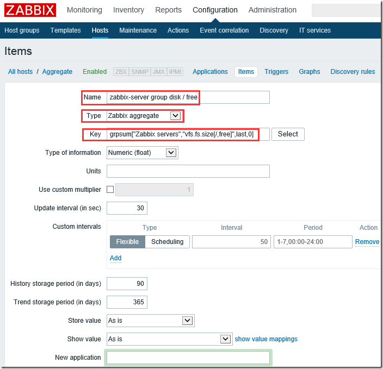The height and width of the screenshot is (369, 383).
Task: Go to Discovery section
Action: (x=274, y=30)
